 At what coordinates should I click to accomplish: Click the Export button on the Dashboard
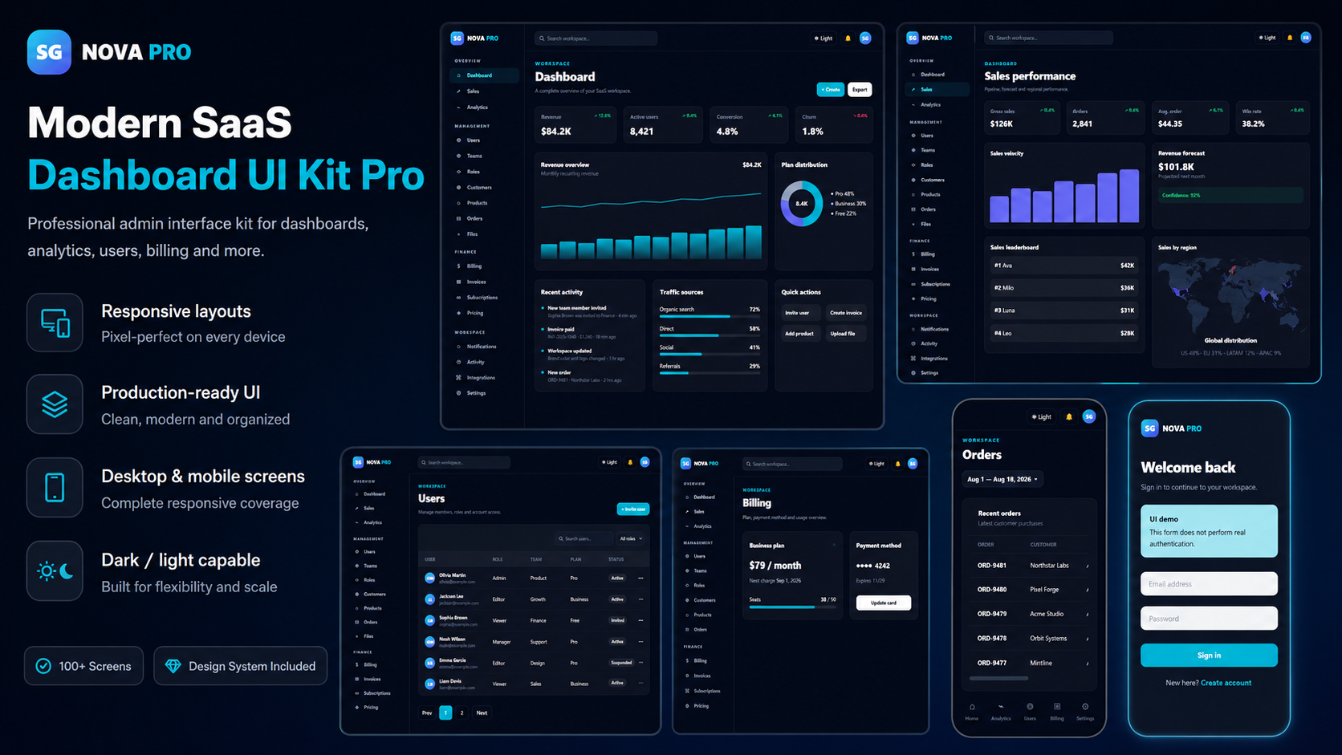pos(860,90)
